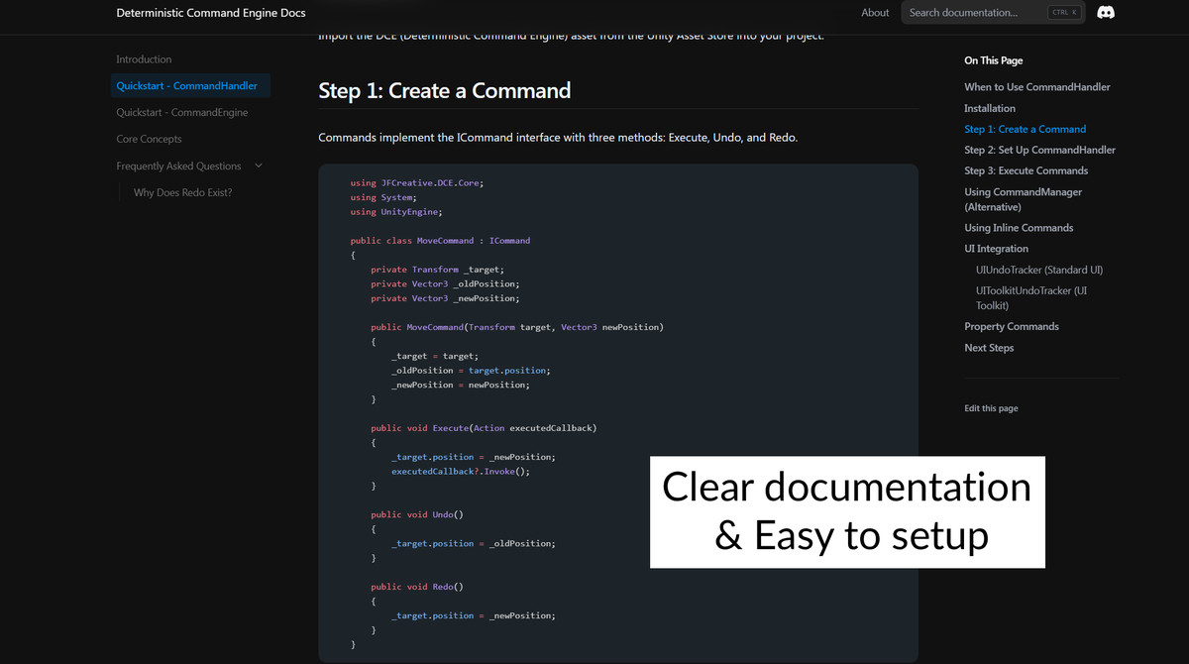Jump to Using CommandManager (Alternative)
Screen dimensions: 1189x664
point(1023,199)
